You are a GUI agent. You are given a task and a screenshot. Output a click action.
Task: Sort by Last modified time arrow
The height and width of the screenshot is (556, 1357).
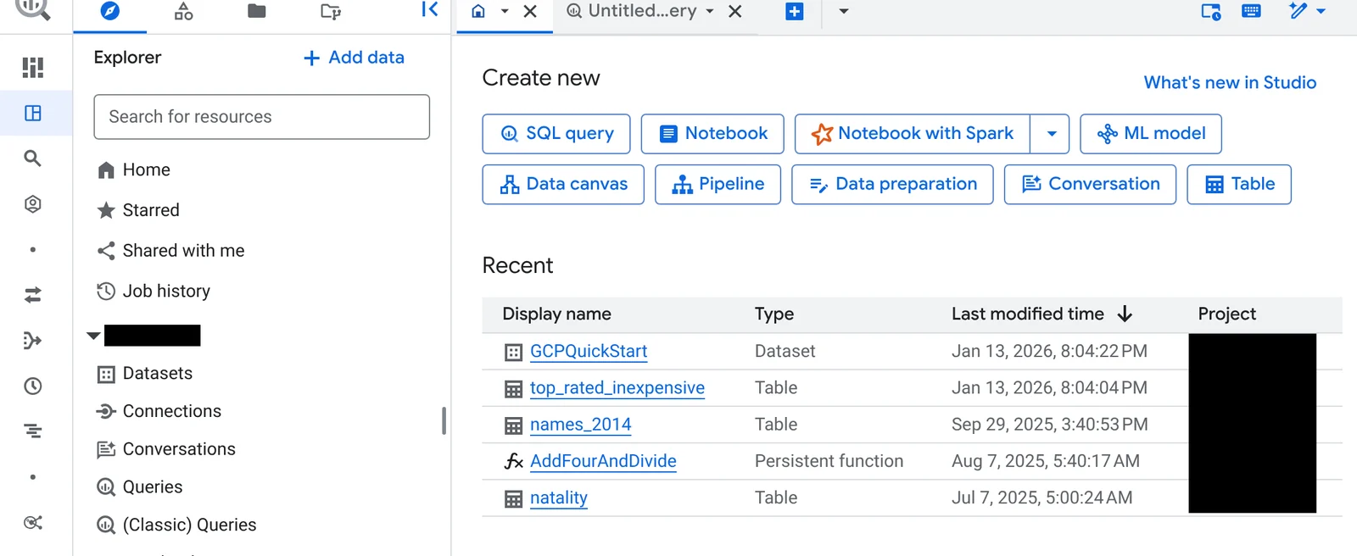1125,314
